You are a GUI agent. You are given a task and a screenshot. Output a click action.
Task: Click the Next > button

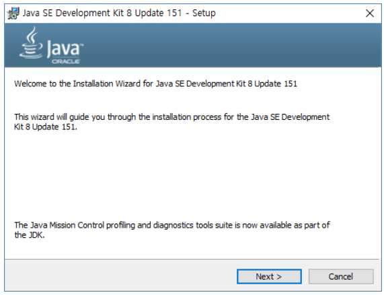[x=269, y=276]
